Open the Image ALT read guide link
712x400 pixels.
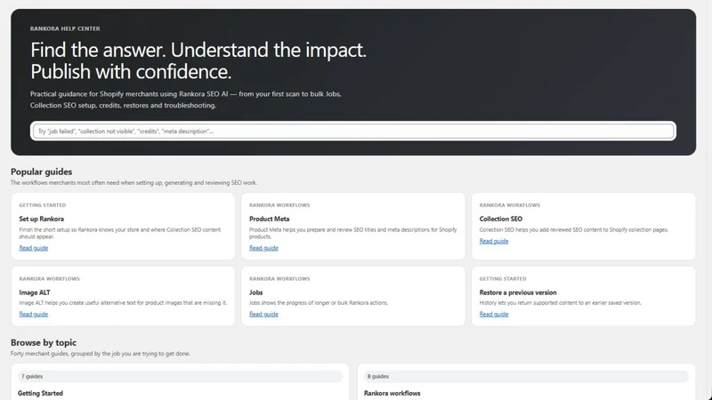[x=34, y=315]
